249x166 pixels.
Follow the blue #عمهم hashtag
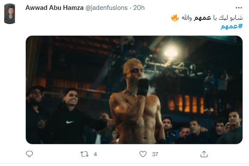[232, 26]
